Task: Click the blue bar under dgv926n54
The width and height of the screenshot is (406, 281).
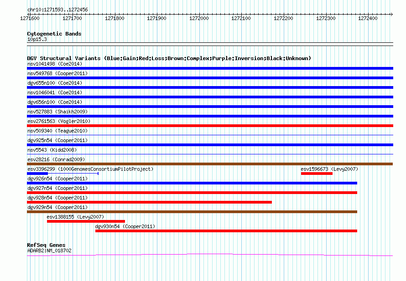Action: 192,183
